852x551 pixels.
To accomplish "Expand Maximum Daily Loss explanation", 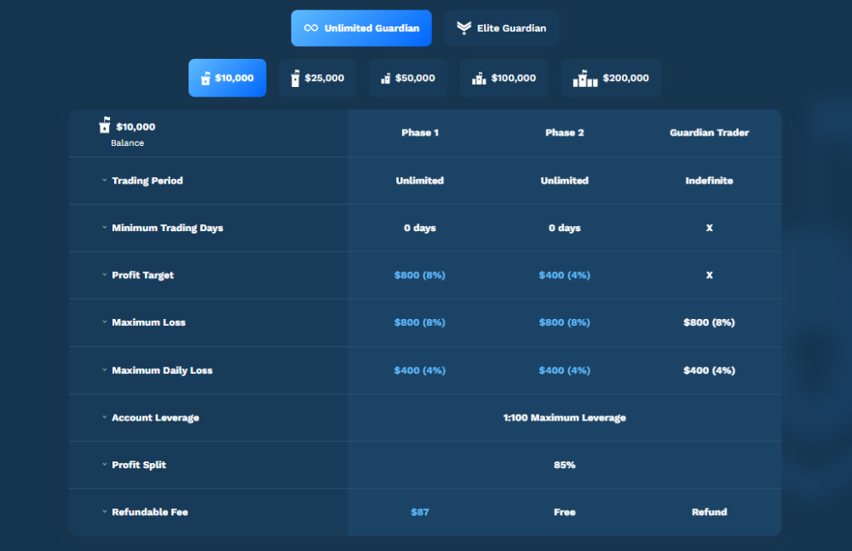I will 104,370.
